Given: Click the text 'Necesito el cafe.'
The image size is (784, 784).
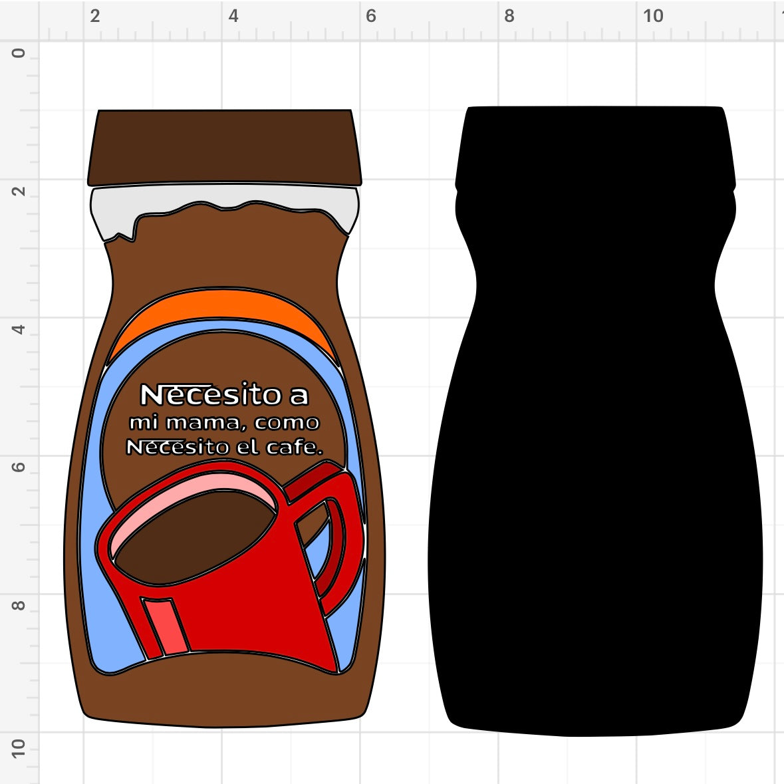Looking at the screenshot, I should click(x=226, y=448).
